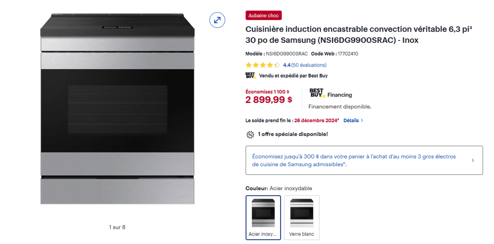Open the Détails sale link
Viewport: 494px width, 244px height.
click(351, 121)
